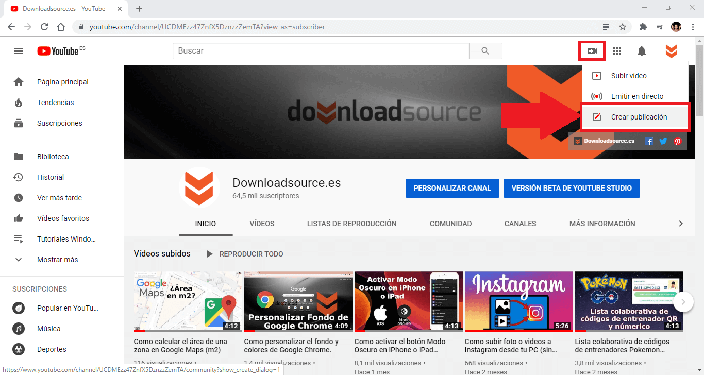Open the Google Maps area video thumbnail

click(188, 302)
